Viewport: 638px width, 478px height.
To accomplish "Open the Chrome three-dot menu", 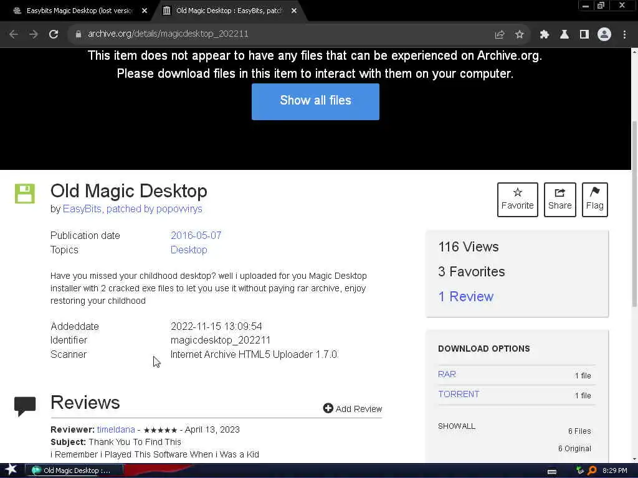I will [624, 35].
